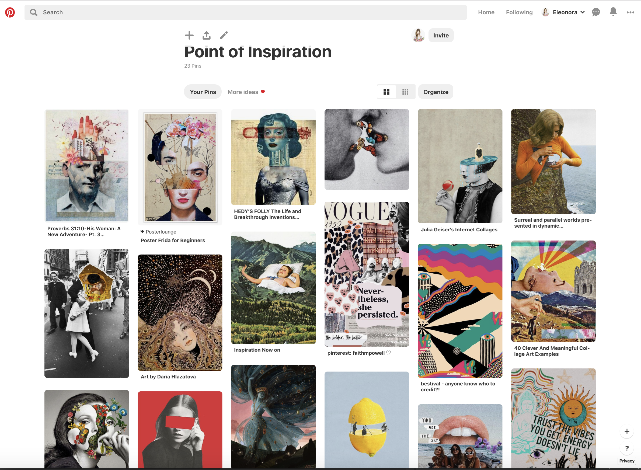The image size is (641, 470).
Task: Open the Poster Frida for Beginners pin
Action: [x=180, y=168]
